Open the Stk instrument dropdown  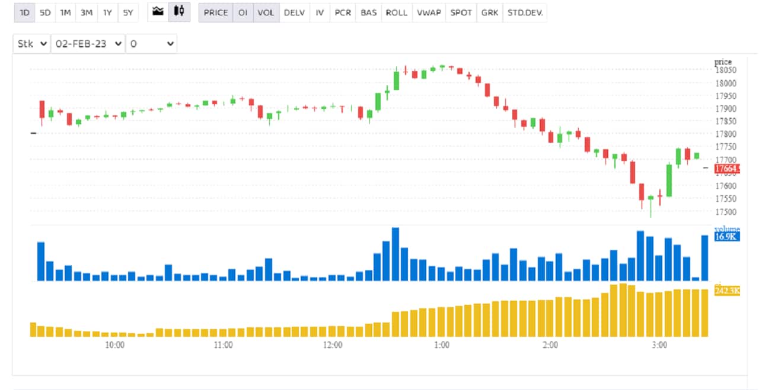click(31, 43)
